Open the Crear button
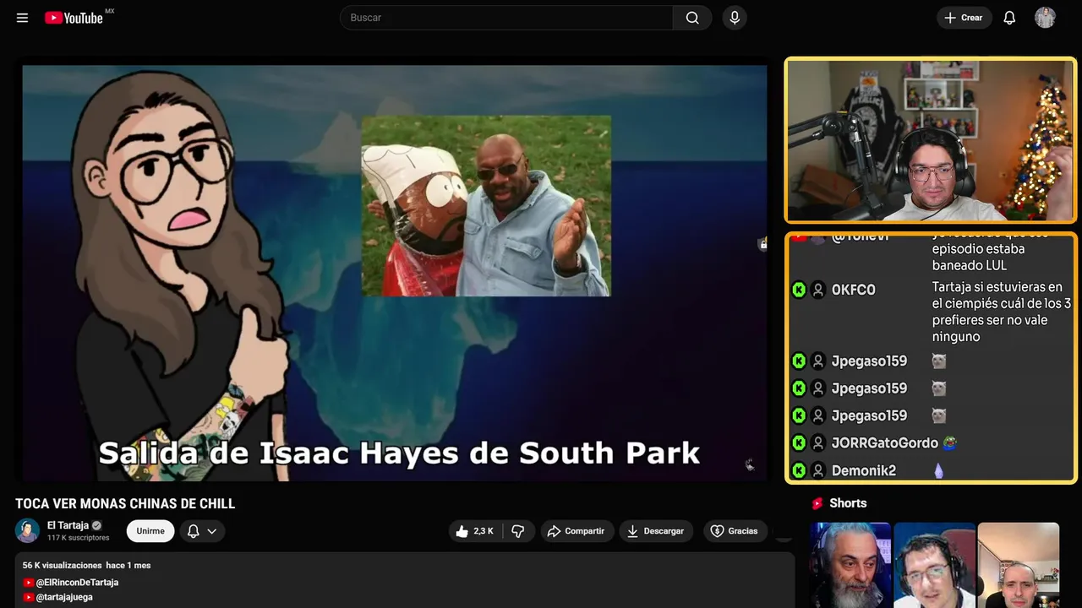 (964, 18)
